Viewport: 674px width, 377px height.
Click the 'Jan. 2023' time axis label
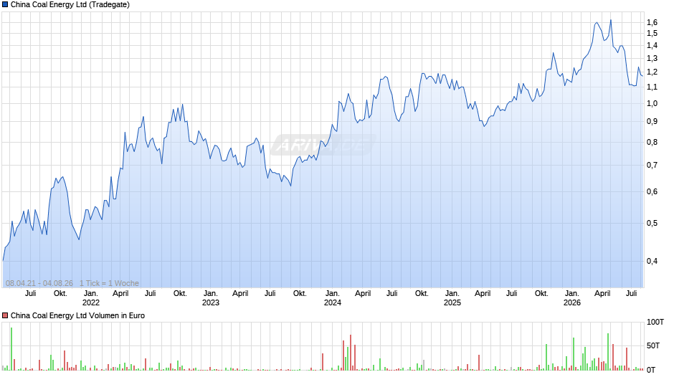211,298
